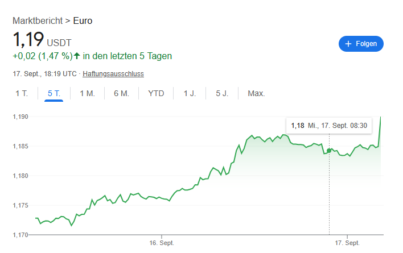Click the Euro title in breadcrumb

click(x=83, y=21)
